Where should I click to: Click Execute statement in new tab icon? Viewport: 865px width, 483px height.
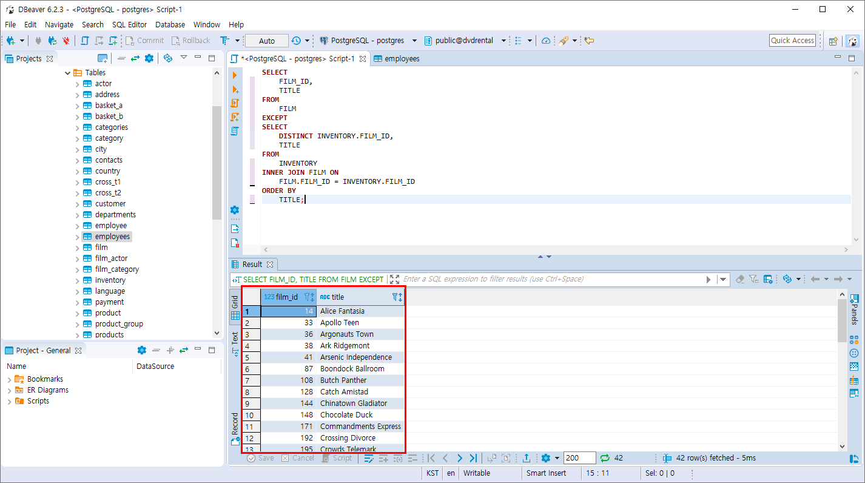point(235,89)
